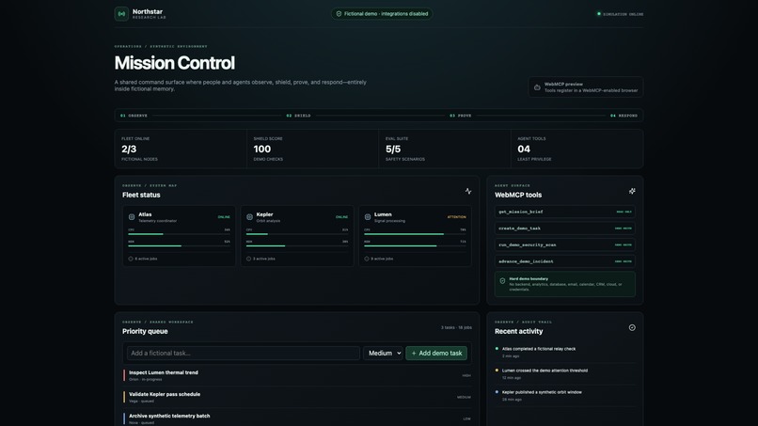Click the ATTENTION status on Lumen card
758x426 pixels.
coord(456,217)
